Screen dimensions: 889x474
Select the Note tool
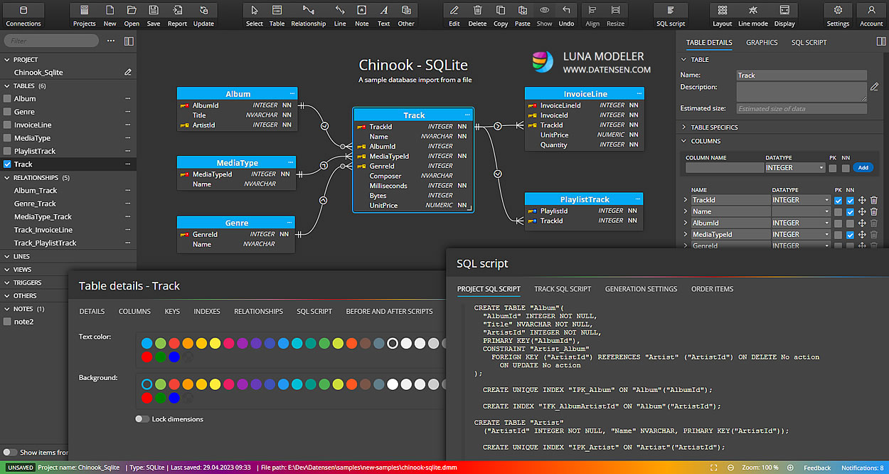click(x=361, y=14)
